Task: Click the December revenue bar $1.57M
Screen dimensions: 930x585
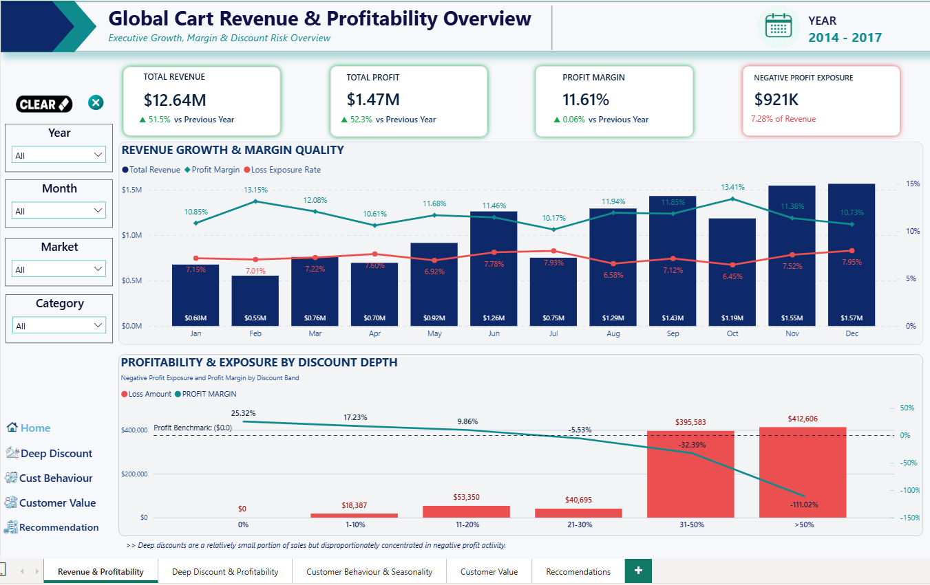Action: [852, 255]
